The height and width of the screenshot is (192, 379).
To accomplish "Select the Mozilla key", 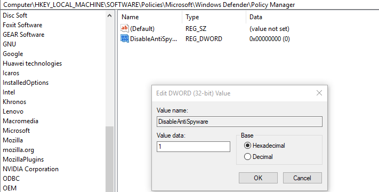I will pyautogui.click(x=13, y=140).
